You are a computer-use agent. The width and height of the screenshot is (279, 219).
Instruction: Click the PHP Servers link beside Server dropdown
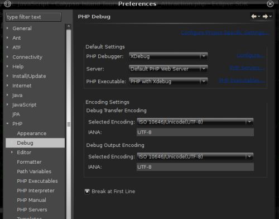[x=247, y=68]
